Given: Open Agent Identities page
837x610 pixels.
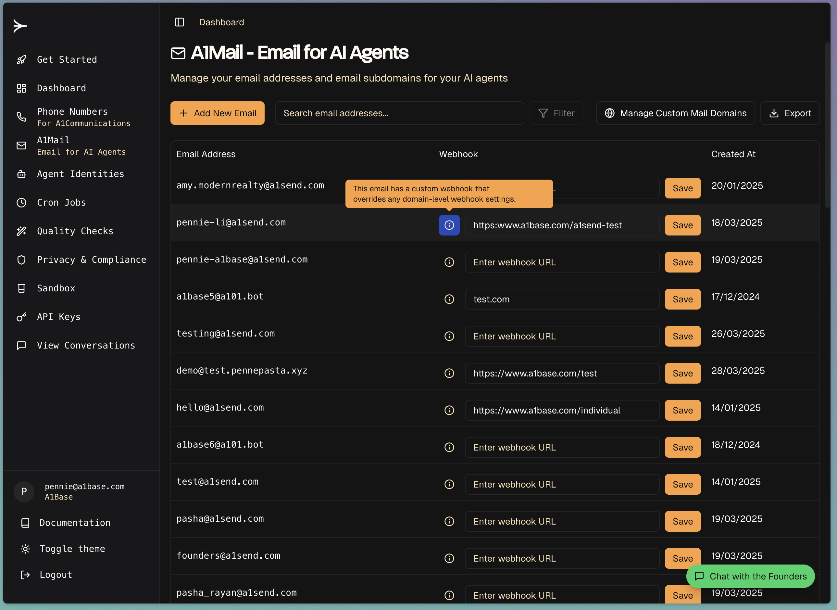Looking at the screenshot, I should click(x=81, y=174).
